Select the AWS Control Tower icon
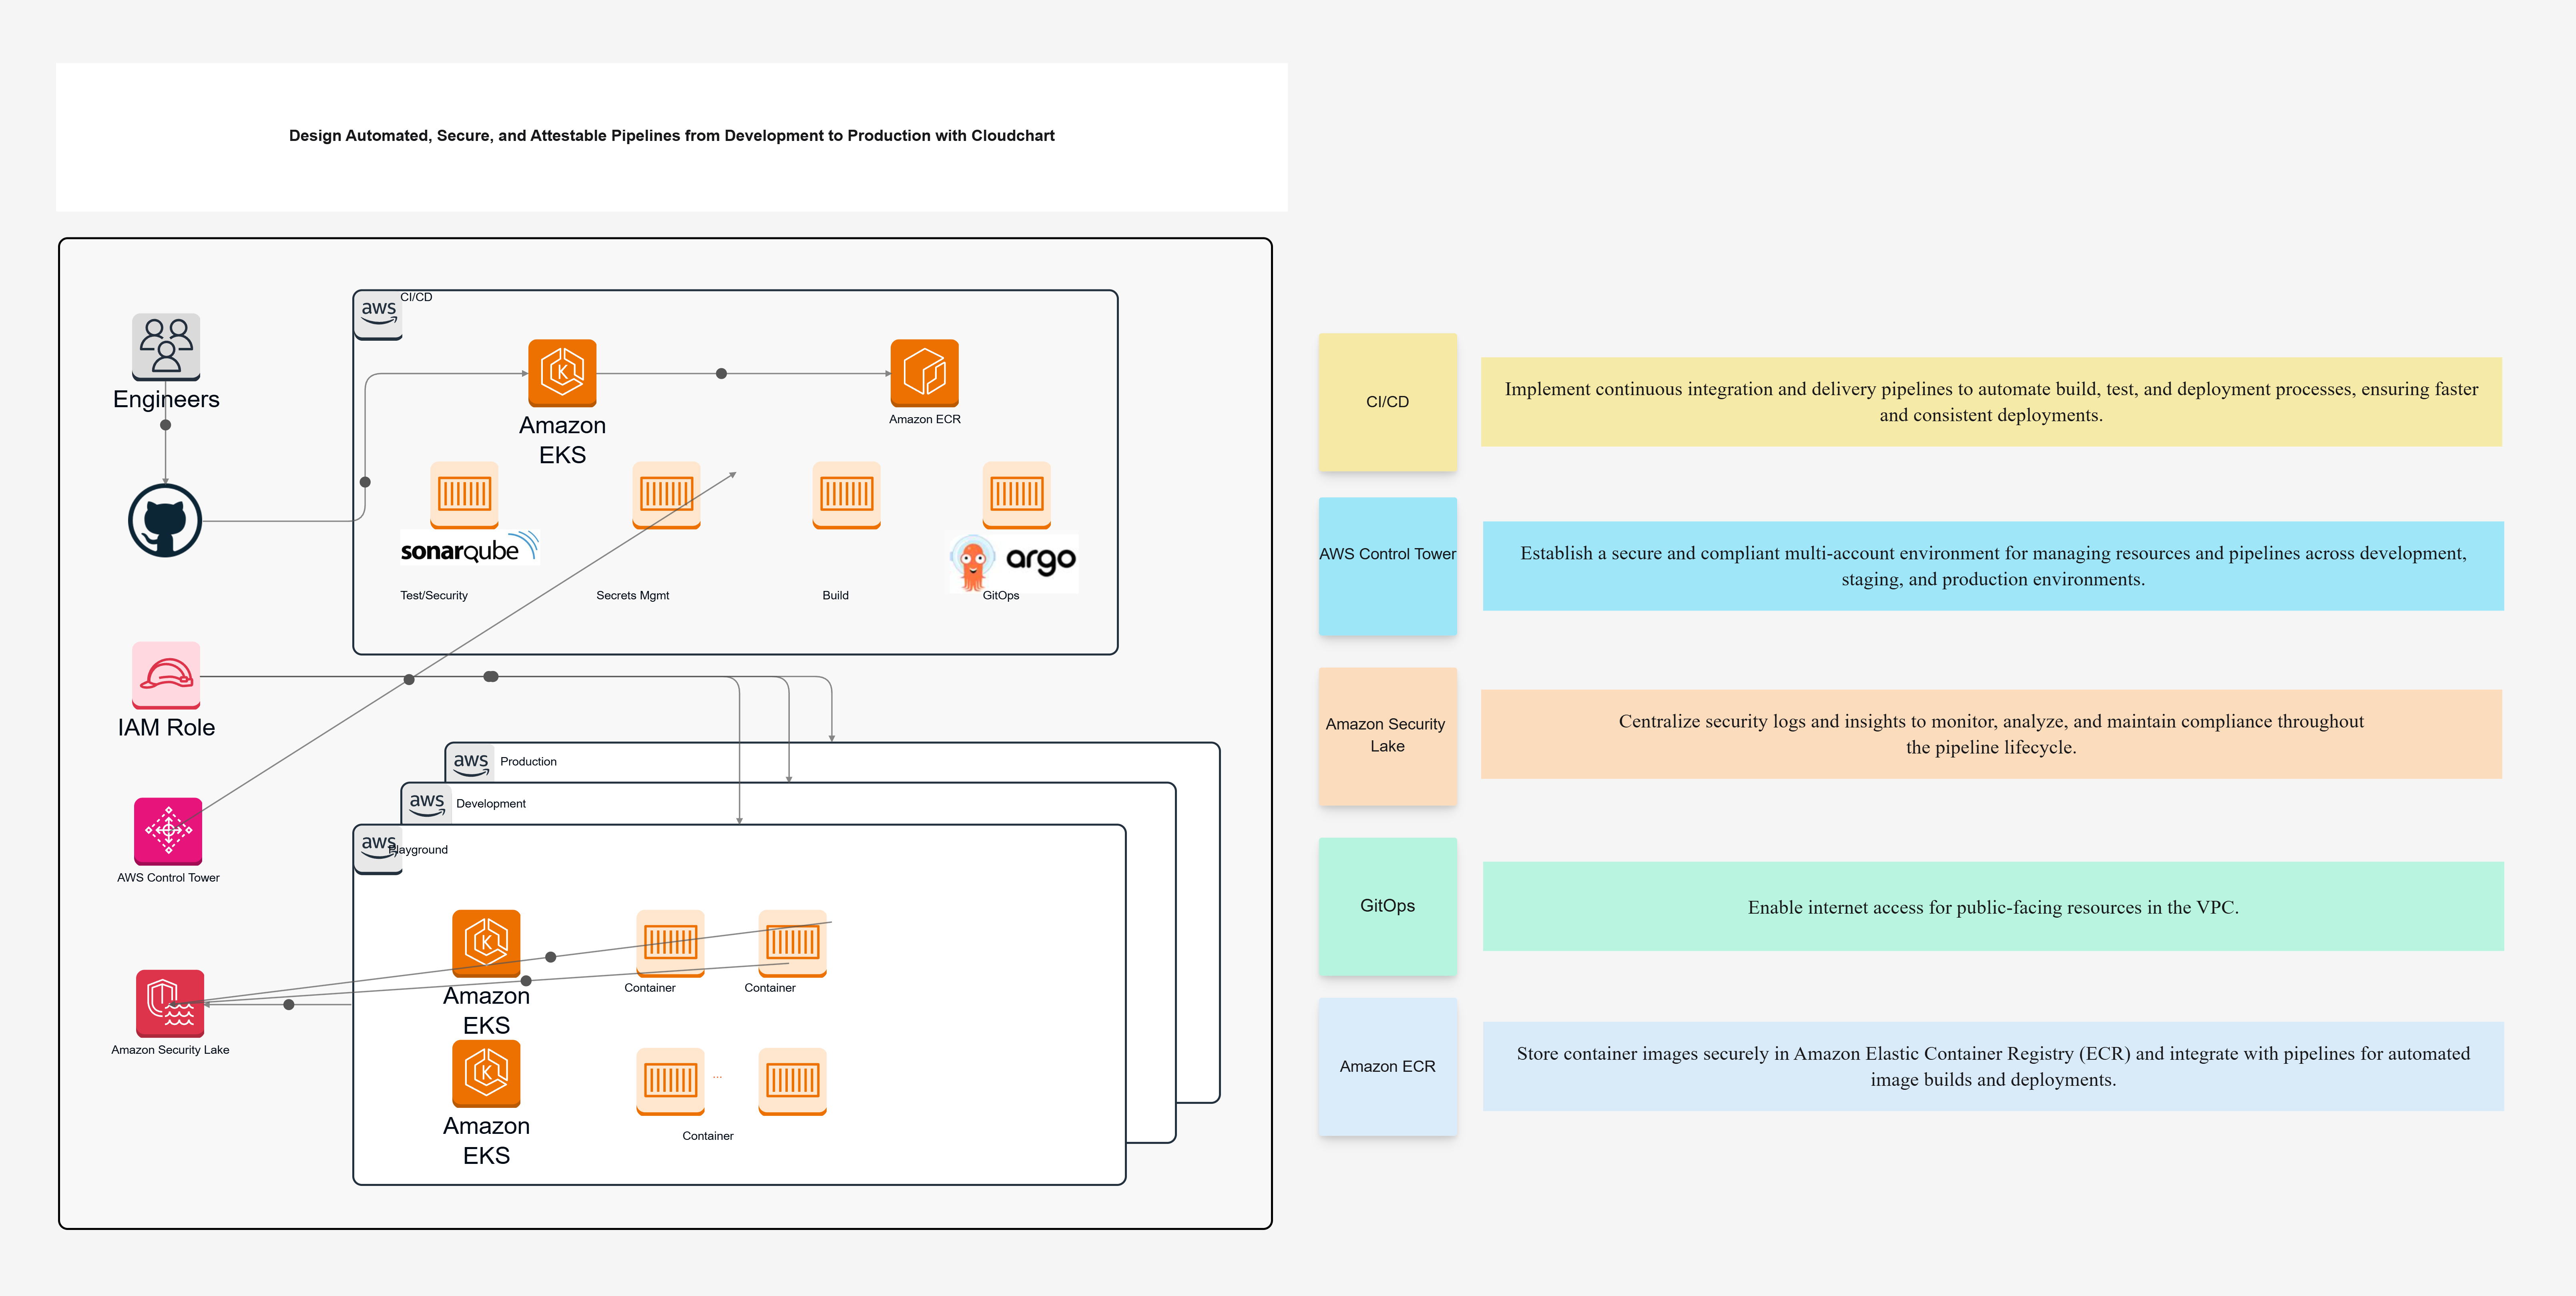This screenshot has width=2576, height=1296. 168,831
